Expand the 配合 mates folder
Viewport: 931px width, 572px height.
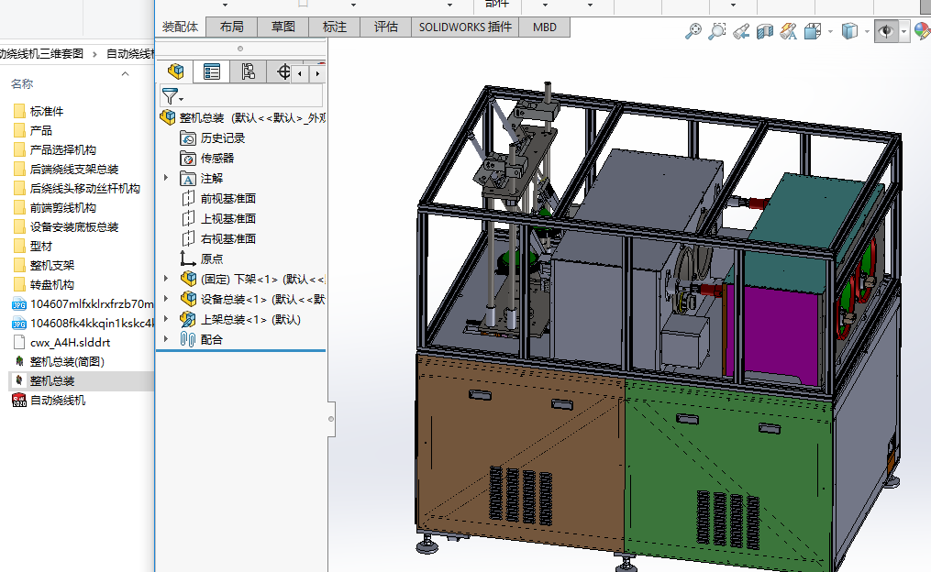coord(166,339)
